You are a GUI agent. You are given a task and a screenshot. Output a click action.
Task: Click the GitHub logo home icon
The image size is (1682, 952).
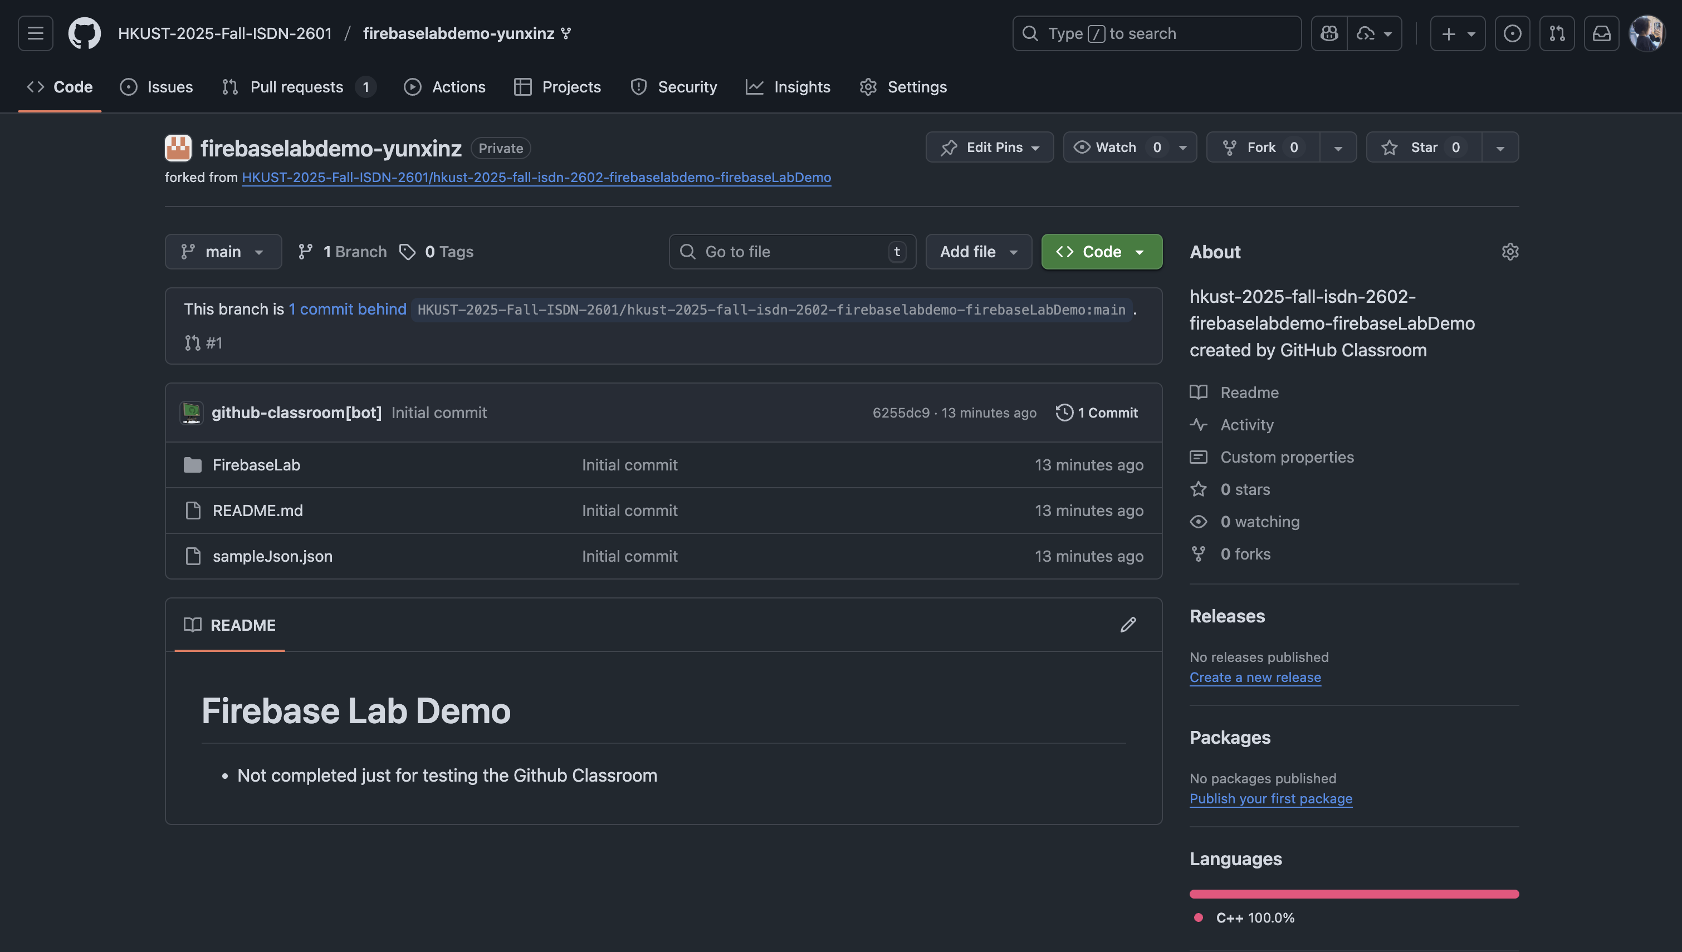pos(84,33)
